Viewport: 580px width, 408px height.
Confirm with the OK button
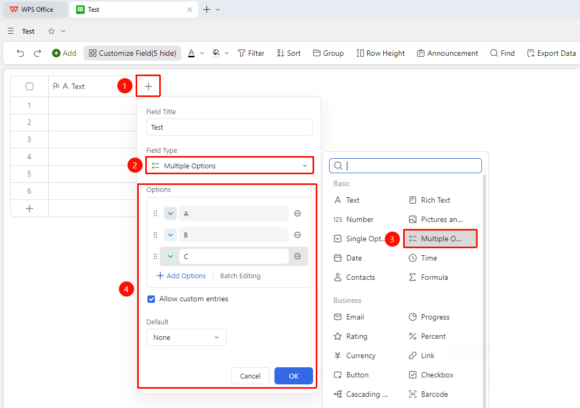294,376
